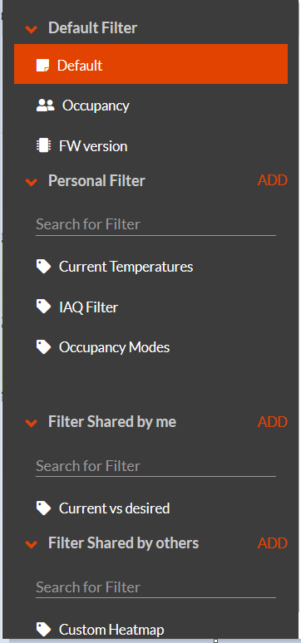Click the note icon beside Default
Viewport: 301px width, 643px height.
(x=42, y=65)
